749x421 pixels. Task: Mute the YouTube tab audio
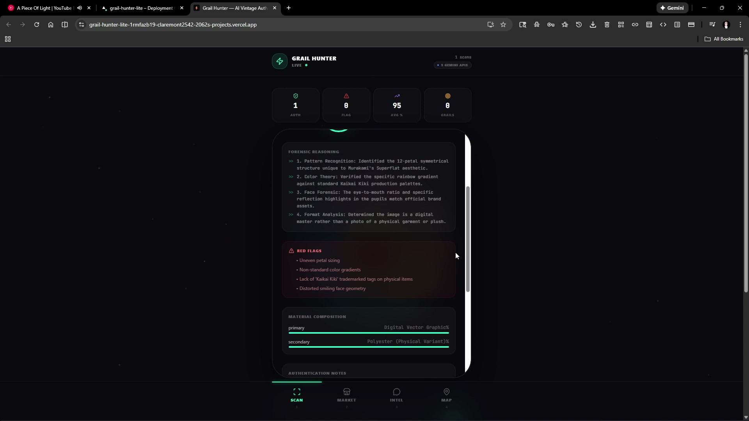pyautogui.click(x=80, y=8)
